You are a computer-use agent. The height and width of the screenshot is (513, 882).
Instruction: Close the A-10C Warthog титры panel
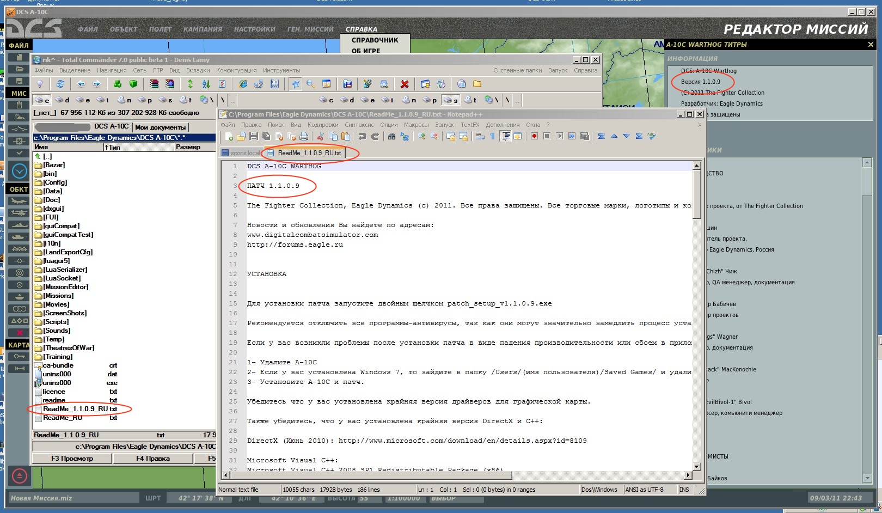[x=871, y=45]
